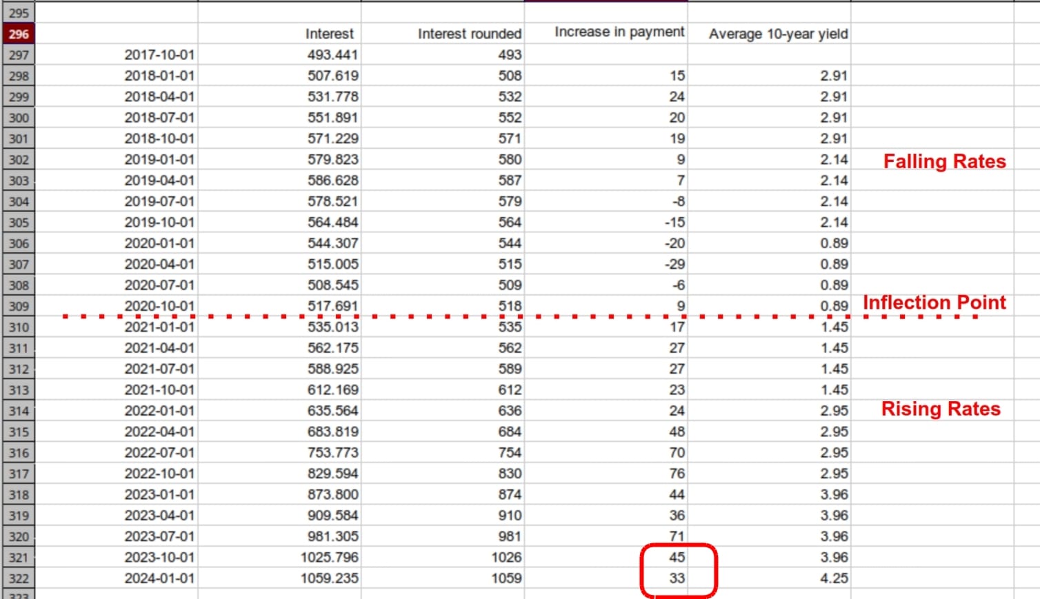This screenshot has height=599, width=1040.
Task: Select interest value 517.691
Action: tap(279, 306)
